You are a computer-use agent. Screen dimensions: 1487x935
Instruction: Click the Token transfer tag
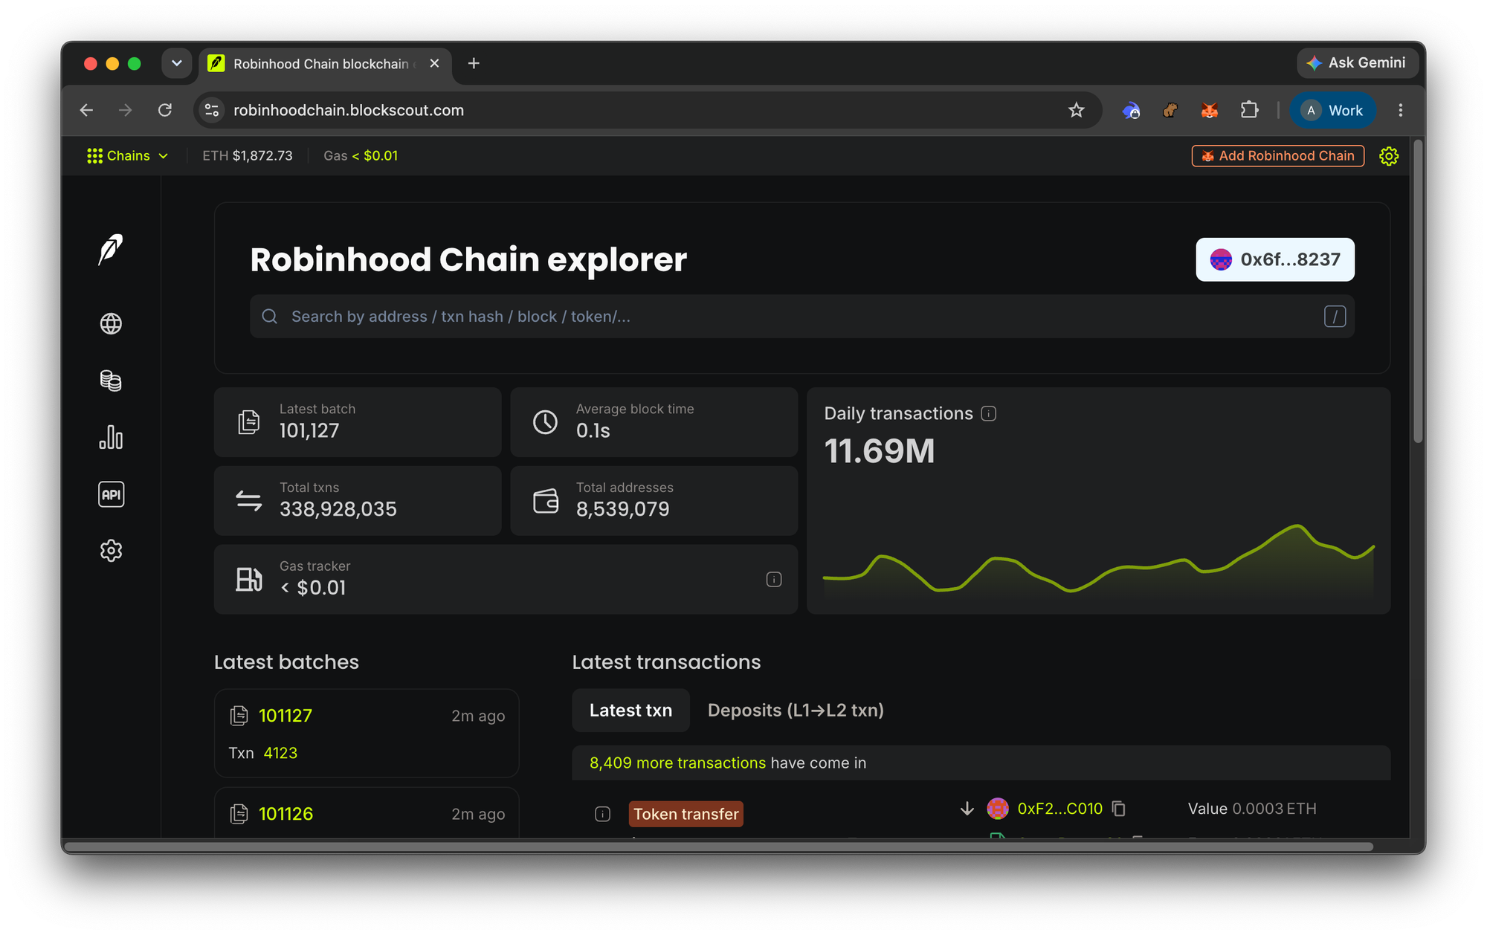686,815
